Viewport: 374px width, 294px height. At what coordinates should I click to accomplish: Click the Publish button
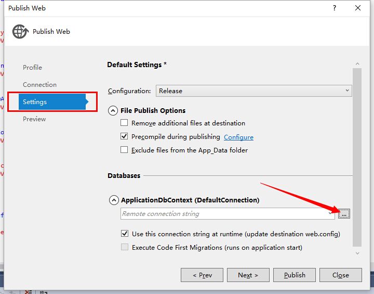[x=295, y=275]
